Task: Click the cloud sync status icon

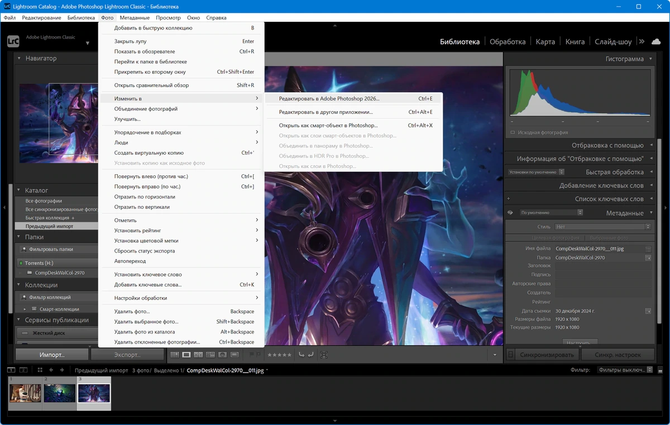Action: (656, 41)
